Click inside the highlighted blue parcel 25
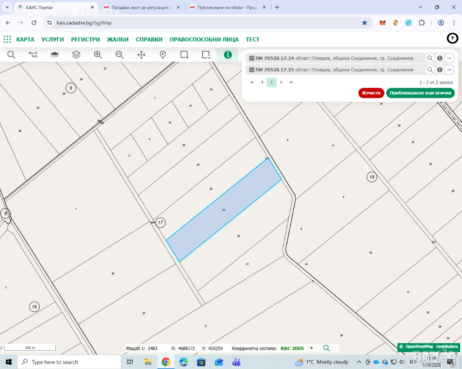This screenshot has width=462, height=369. [x=224, y=210]
